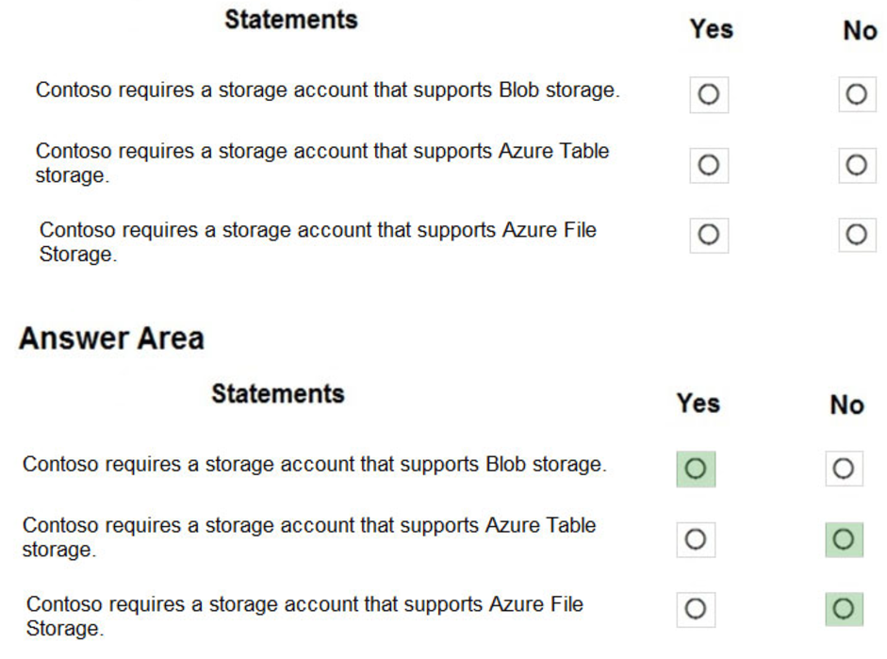This screenshot has height=659, width=887.
Task: Click the highlighted Yes radio for Blob storage
Action: click(x=697, y=469)
